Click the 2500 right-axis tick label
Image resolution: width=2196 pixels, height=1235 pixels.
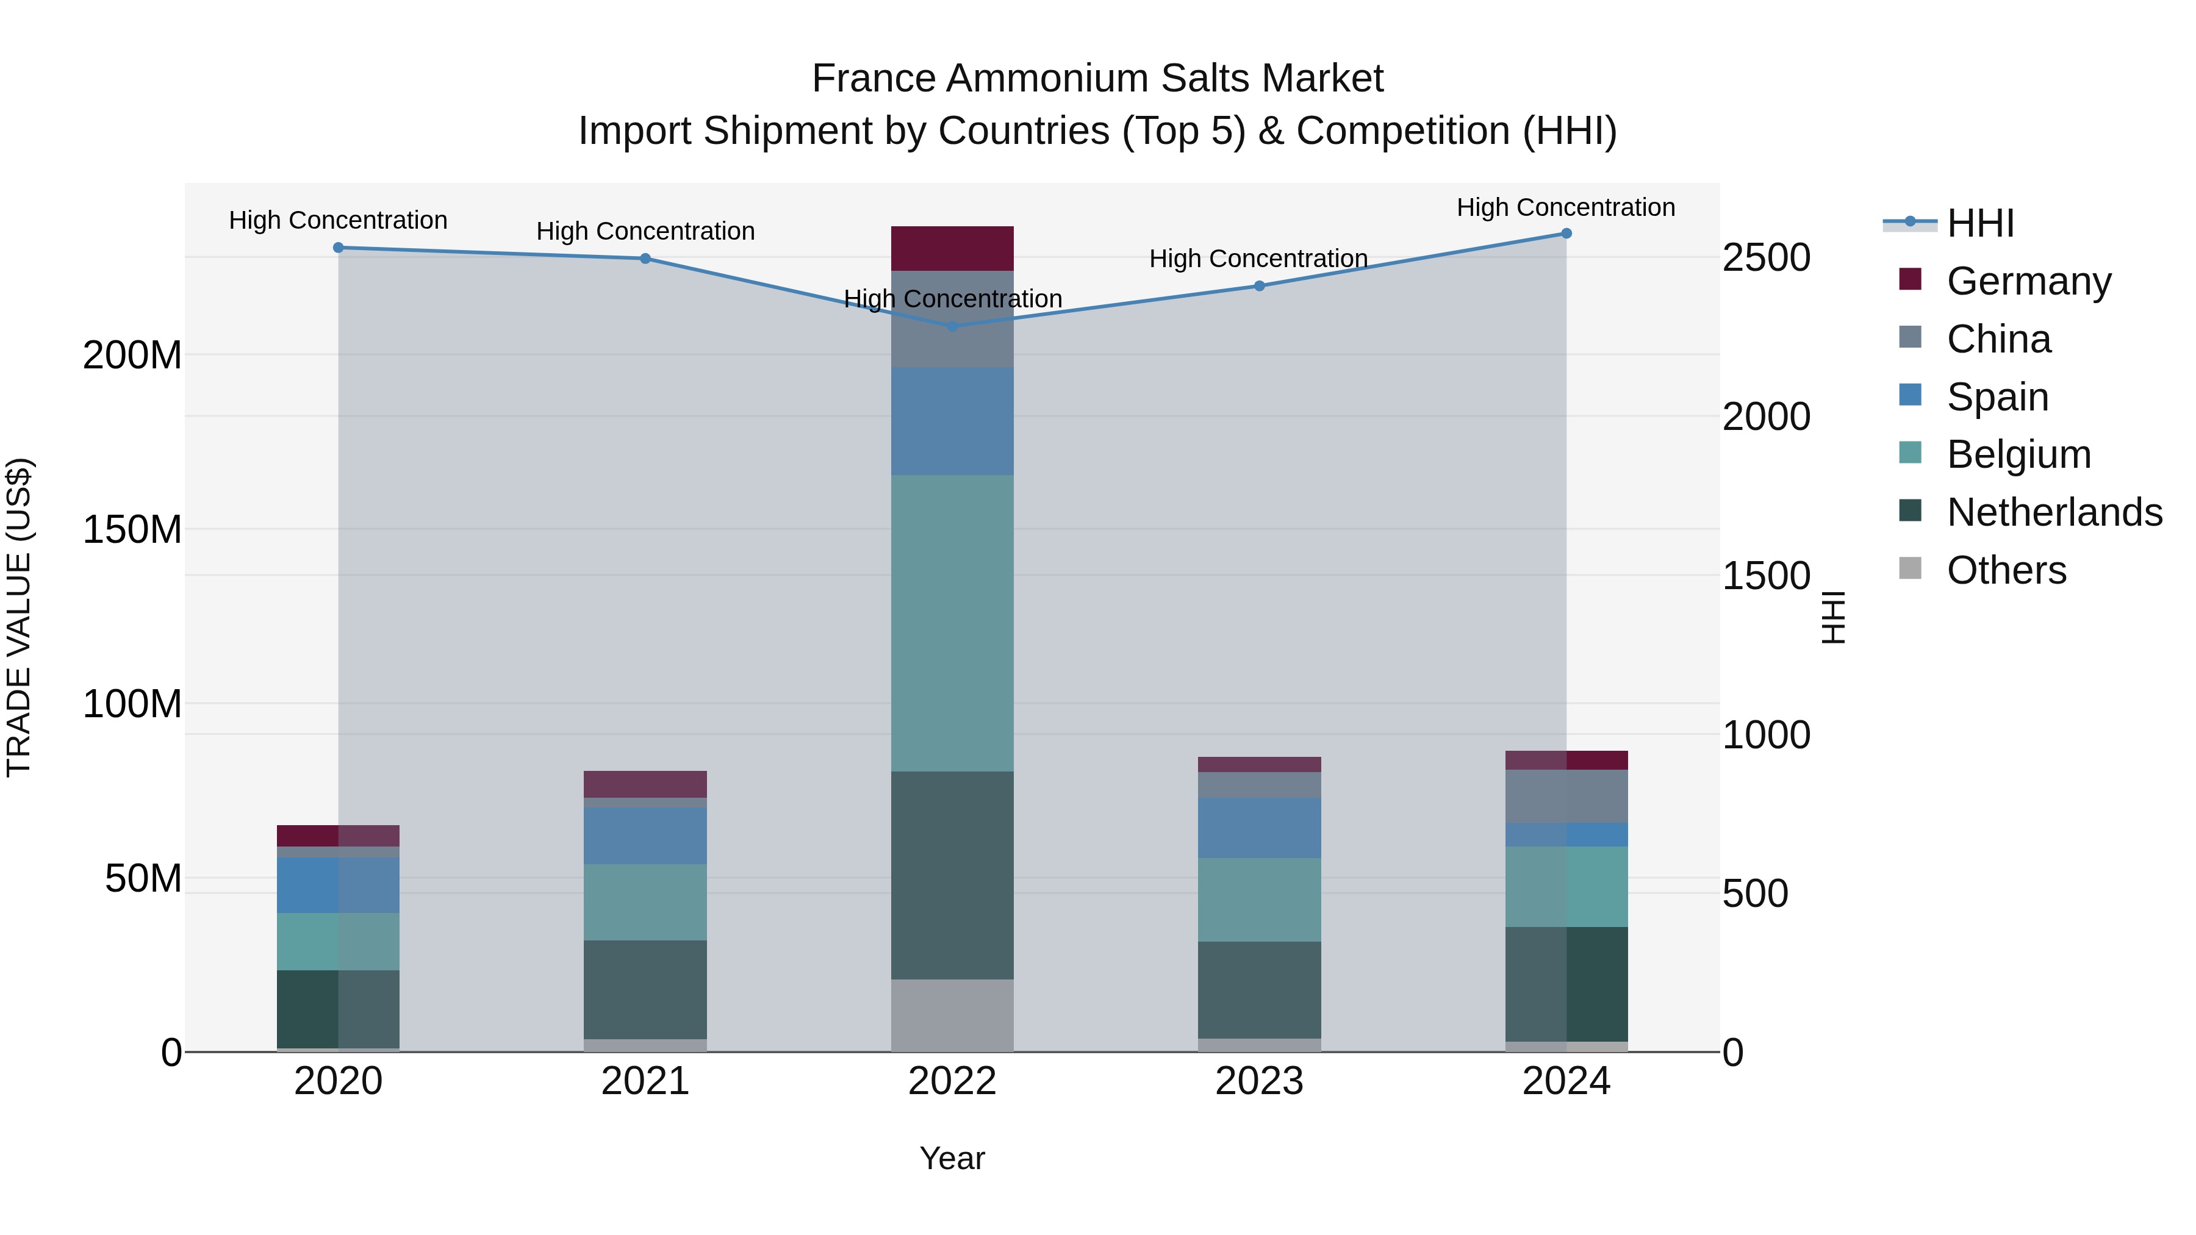(1767, 257)
